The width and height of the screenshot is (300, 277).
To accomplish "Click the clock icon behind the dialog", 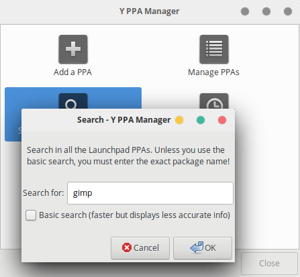I will pos(214,101).
